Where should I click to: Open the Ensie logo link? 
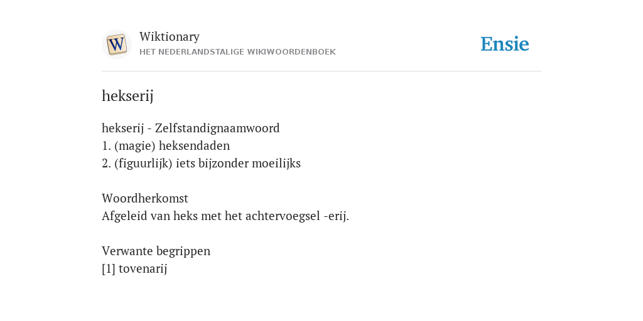click(x=505, y=45)
